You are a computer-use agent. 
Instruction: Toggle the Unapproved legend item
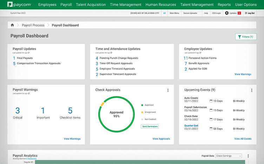[148, 112]
